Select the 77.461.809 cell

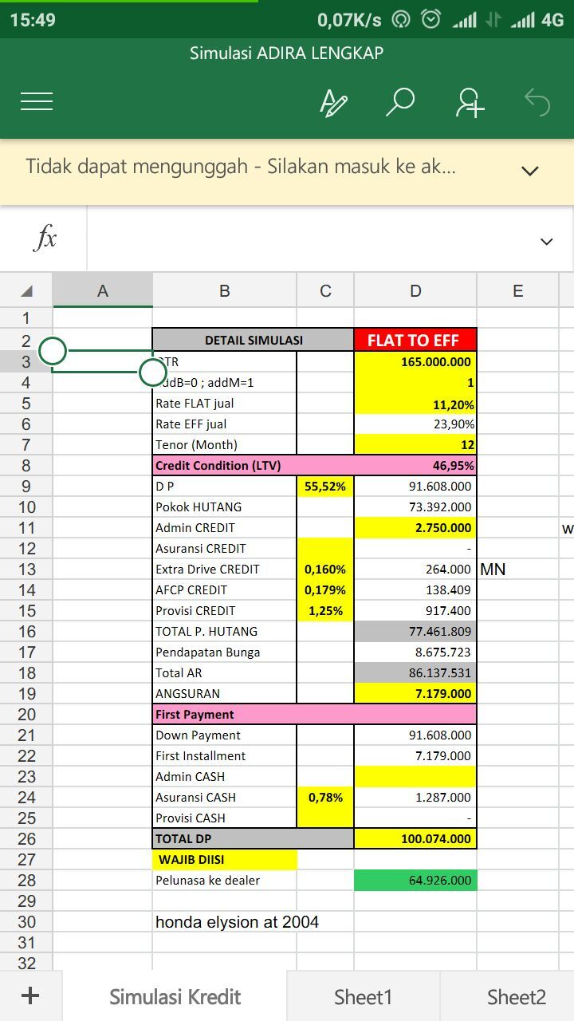tap(415, 631)
